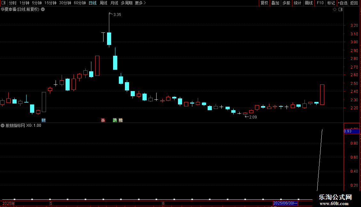The image size is (361, 207).
Task: Select the 1分钟 period
Action: 24,3
